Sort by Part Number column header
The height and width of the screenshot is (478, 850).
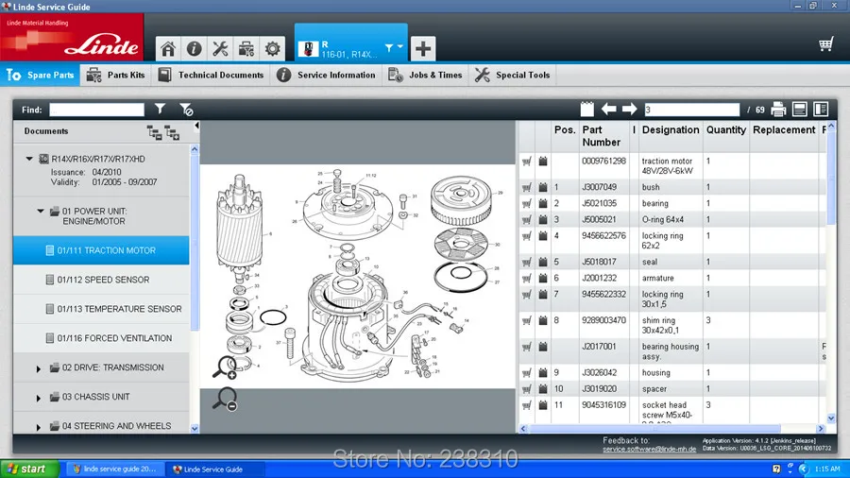[602, 135]
